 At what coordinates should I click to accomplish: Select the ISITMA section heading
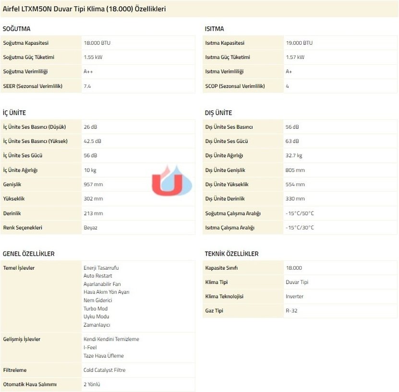click(215, 29)
